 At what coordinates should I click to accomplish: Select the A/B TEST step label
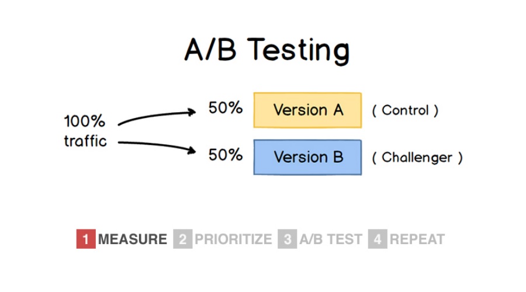pos(331,239)
